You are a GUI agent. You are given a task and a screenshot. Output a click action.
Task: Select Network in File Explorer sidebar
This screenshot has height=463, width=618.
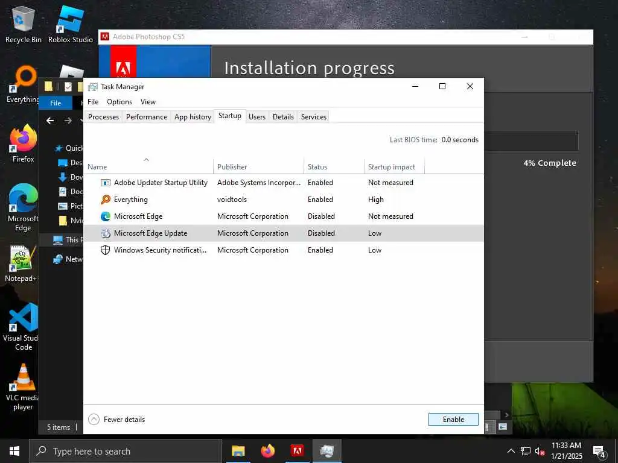69,259
